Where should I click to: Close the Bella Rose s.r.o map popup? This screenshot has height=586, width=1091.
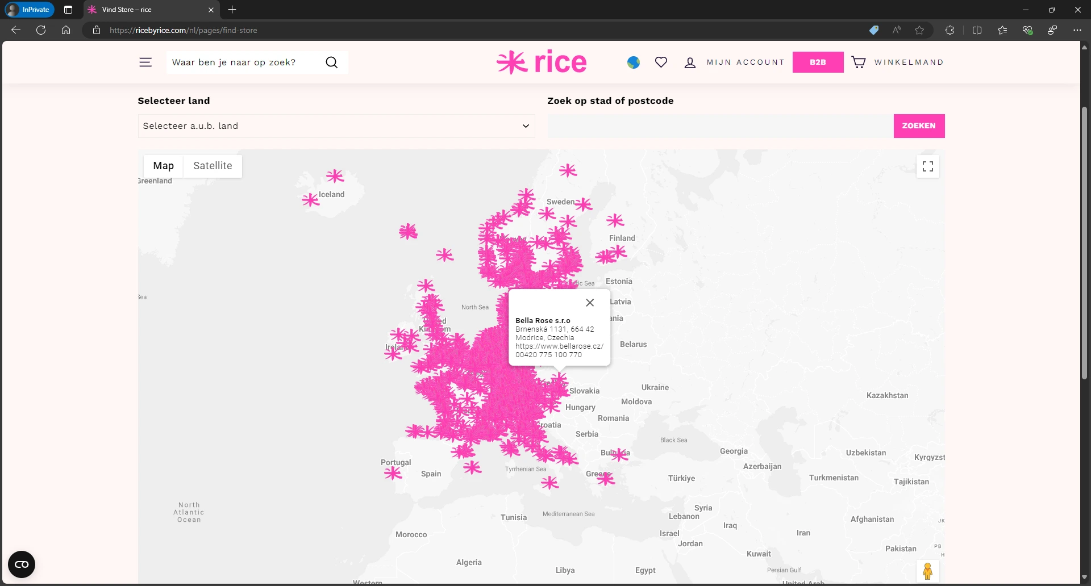[589, 303]
